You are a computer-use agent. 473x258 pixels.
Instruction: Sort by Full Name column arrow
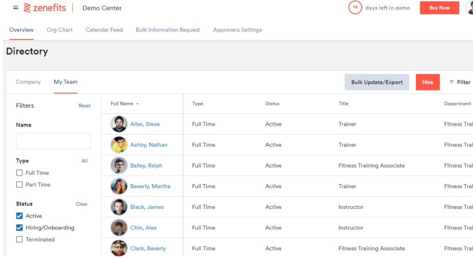(x=137, y=104)
